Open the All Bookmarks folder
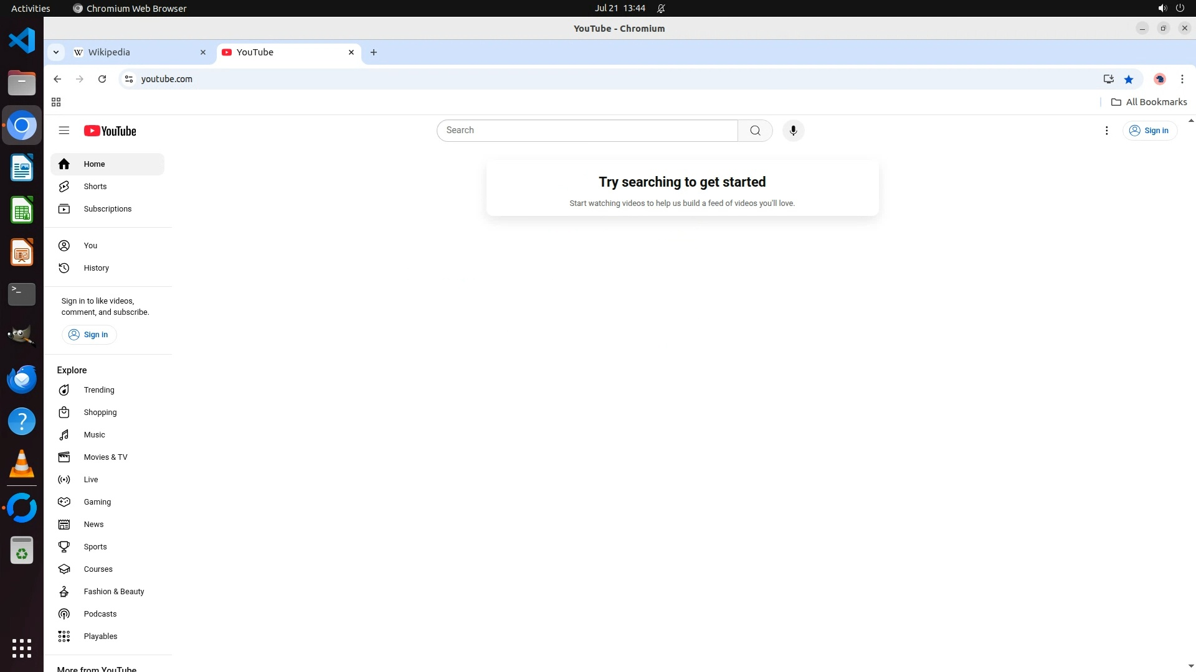 (1149, 102)
